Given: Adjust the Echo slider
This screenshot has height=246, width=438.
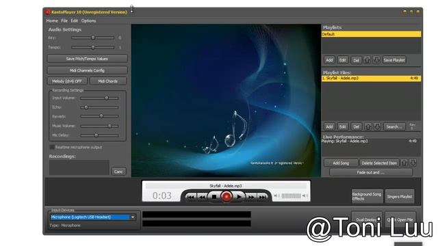Looking at the screenshot, I should [99, 107].
